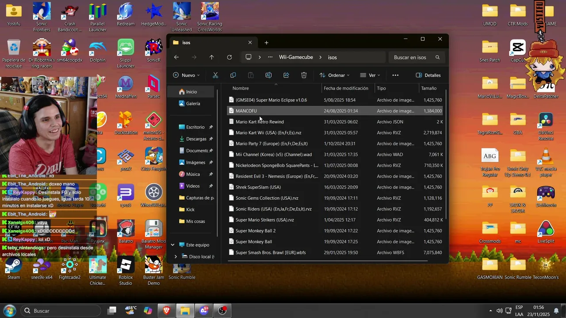Open the Nuevo dropdown menu
566x318 pixels.
point(186,75)
